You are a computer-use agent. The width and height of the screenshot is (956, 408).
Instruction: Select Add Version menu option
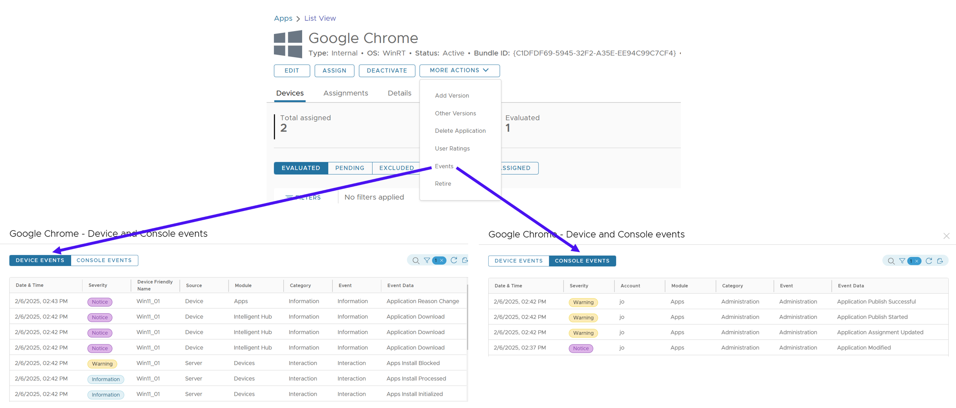[452, 96]
